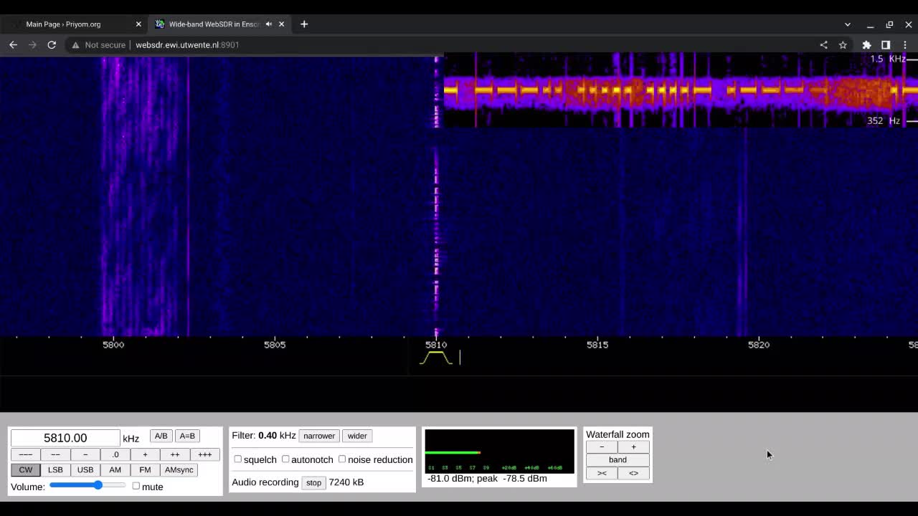Image resolution: width=918 pixels, height=516 pixels.
Task: Click the A=B button
Action: click(x=187, y=436)
